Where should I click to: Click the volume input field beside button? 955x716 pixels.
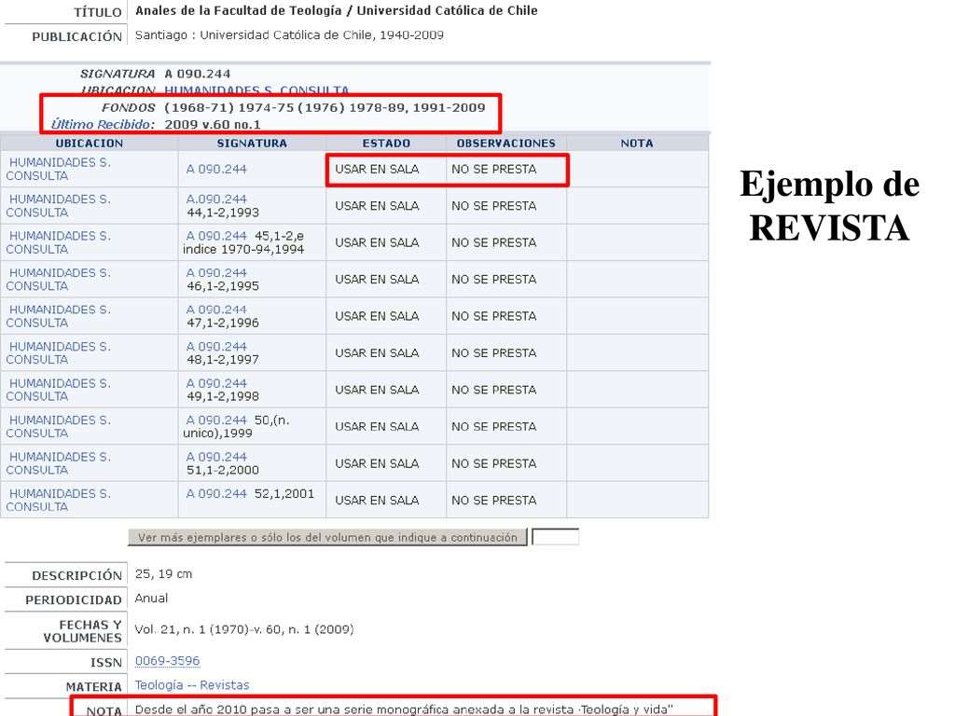tap(556, 537)
